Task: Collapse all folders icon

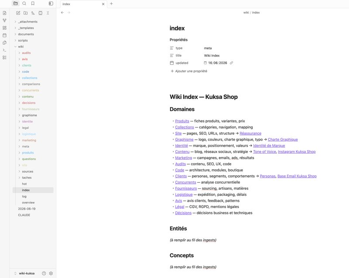Action: [x=48, y=13]
